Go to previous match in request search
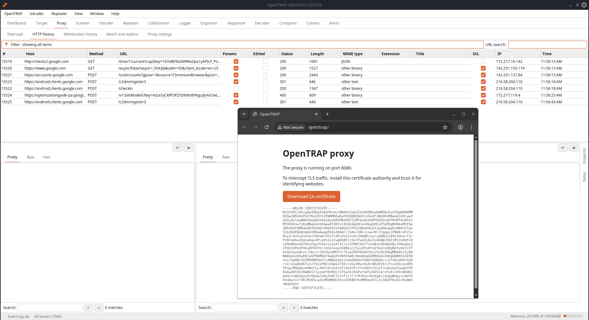Screen dimensions: 589x320 pyautogui.click(x=88, y=307)
